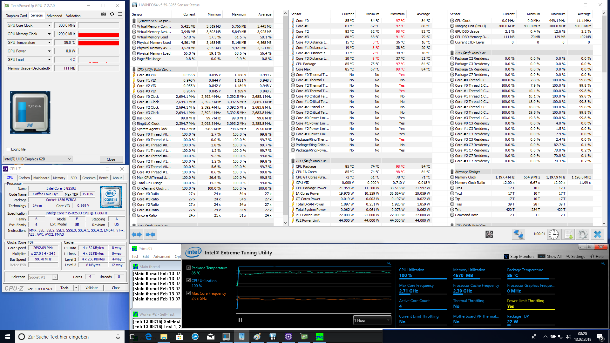Open the GPU Core Clock dropdown
The image size is (610, 343).
click(x=49, y=25)
